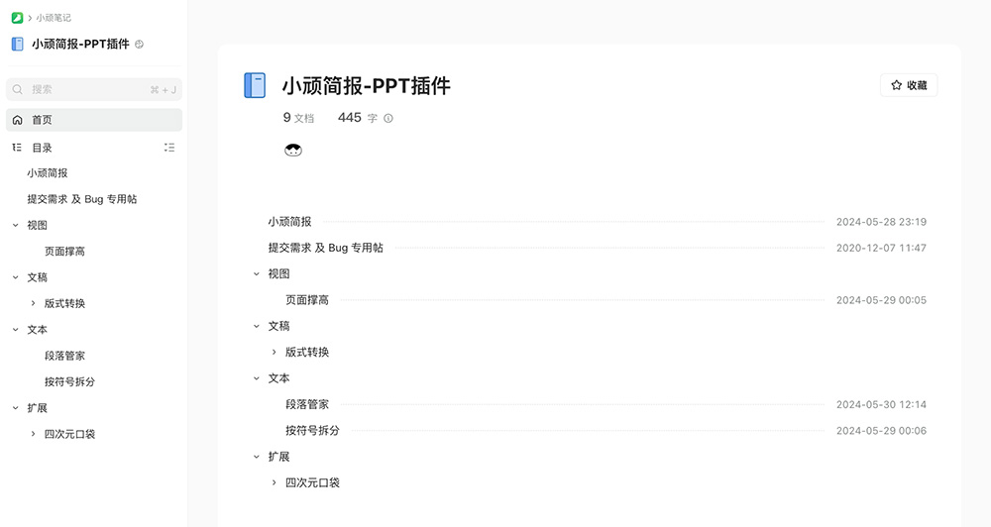Collapse the 扩展 group in sidebar
This screenshot has height=527, width=991.
click(x=15, y=408)
